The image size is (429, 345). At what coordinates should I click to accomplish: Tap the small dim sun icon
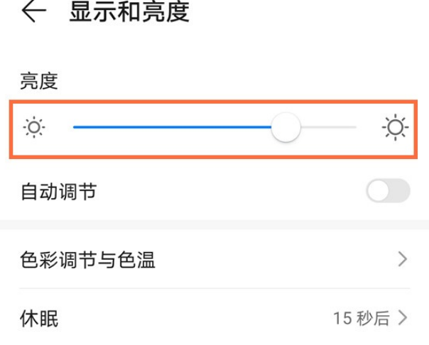click(33, 128)
